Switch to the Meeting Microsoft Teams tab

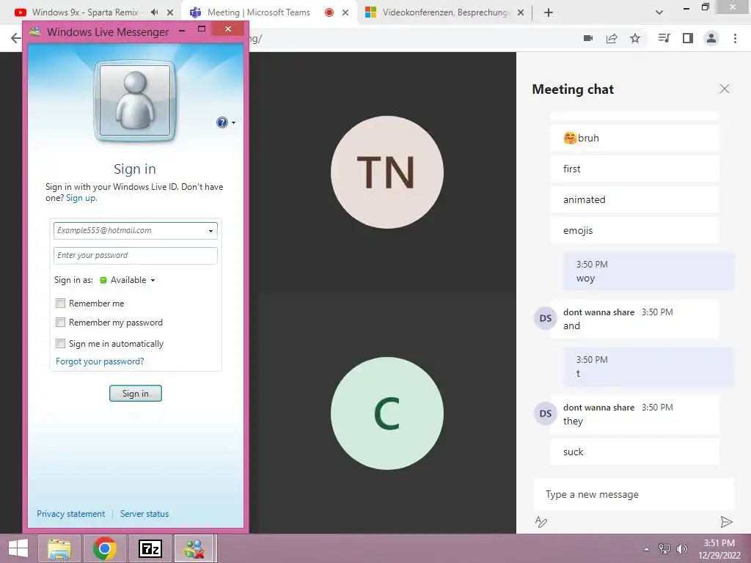259,12
